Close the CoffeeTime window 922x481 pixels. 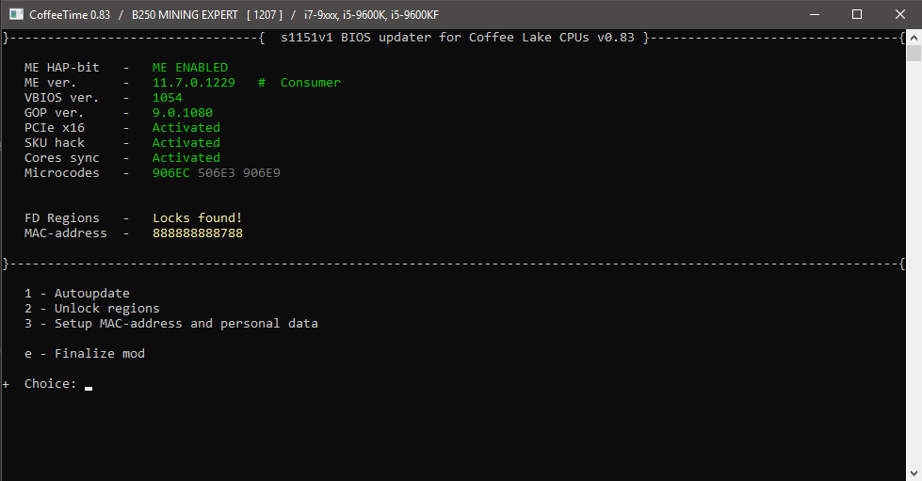point(900,14)
